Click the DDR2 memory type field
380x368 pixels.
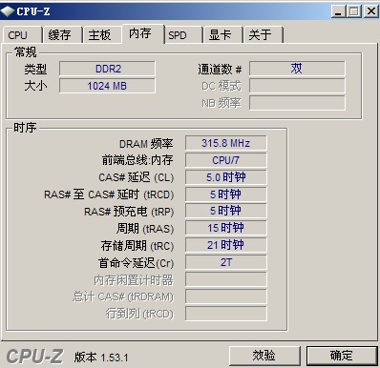pyautogui.click(x=107, y=69)
